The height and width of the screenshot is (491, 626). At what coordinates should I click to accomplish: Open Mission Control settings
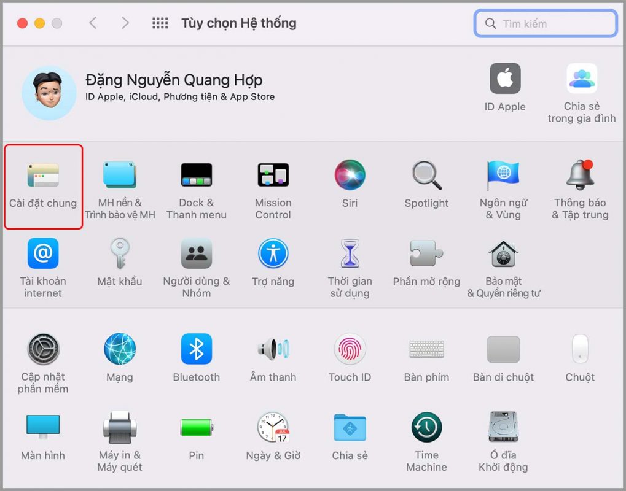273,176
